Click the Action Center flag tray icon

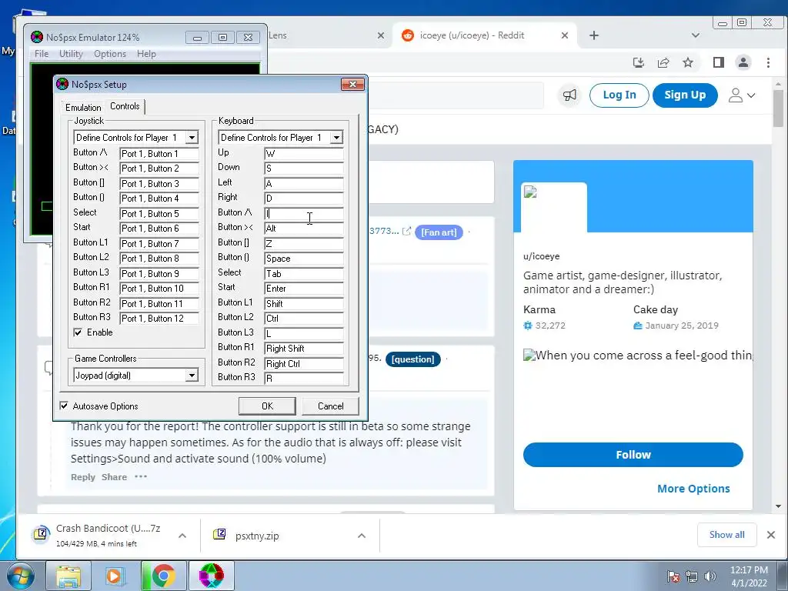[673, 576]
